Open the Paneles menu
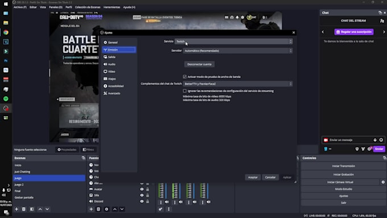 [x=56, y=7]
